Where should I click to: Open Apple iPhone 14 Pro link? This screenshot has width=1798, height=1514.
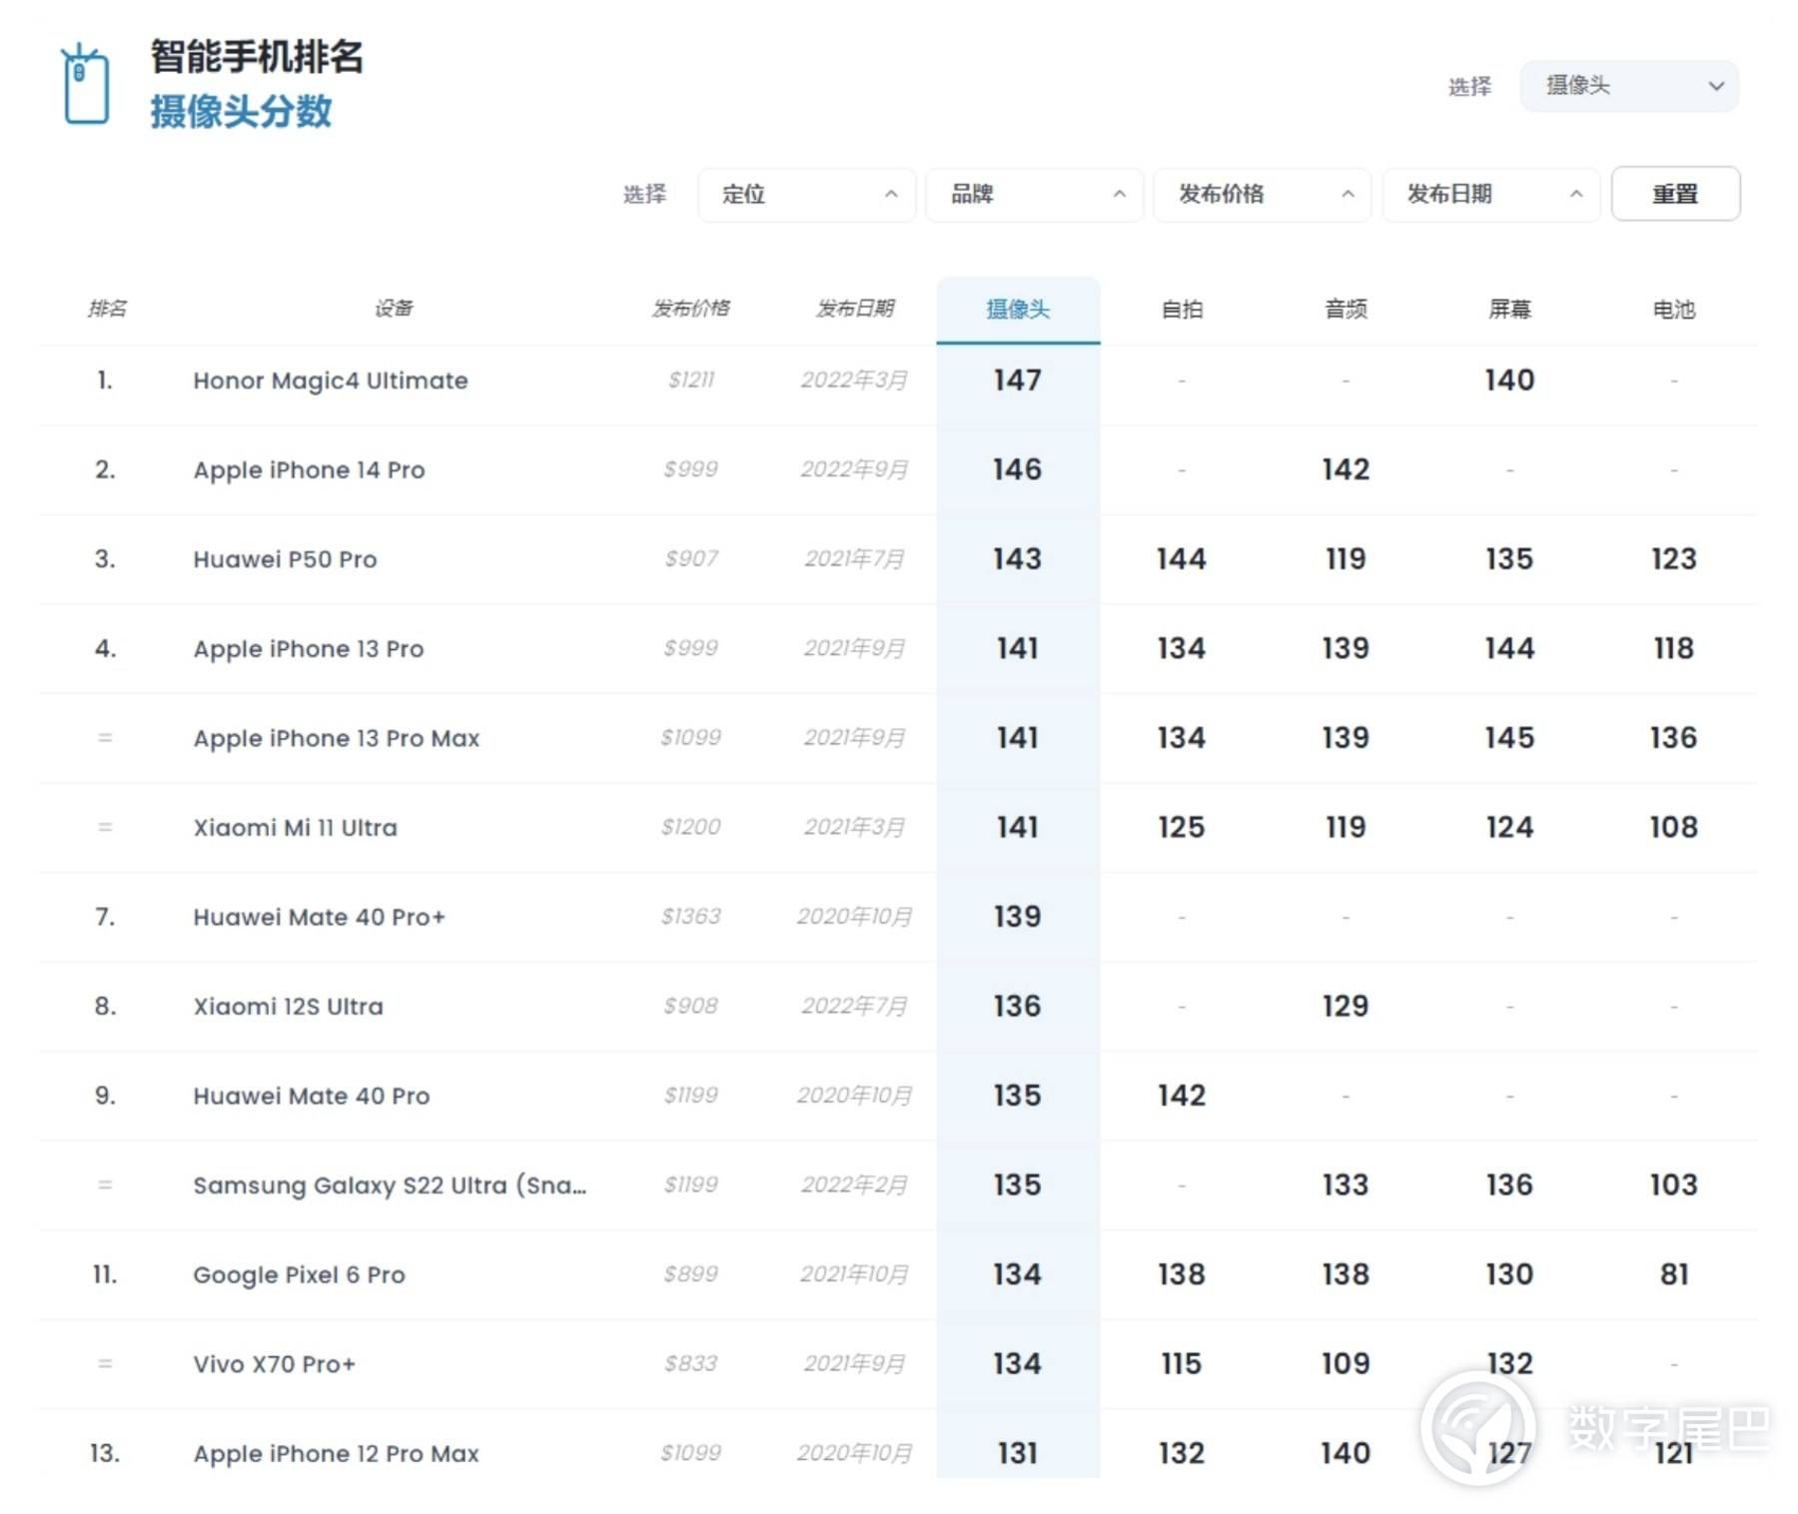[309, 470]
